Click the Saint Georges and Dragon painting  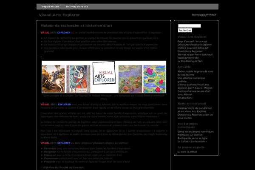pos(54,79)
